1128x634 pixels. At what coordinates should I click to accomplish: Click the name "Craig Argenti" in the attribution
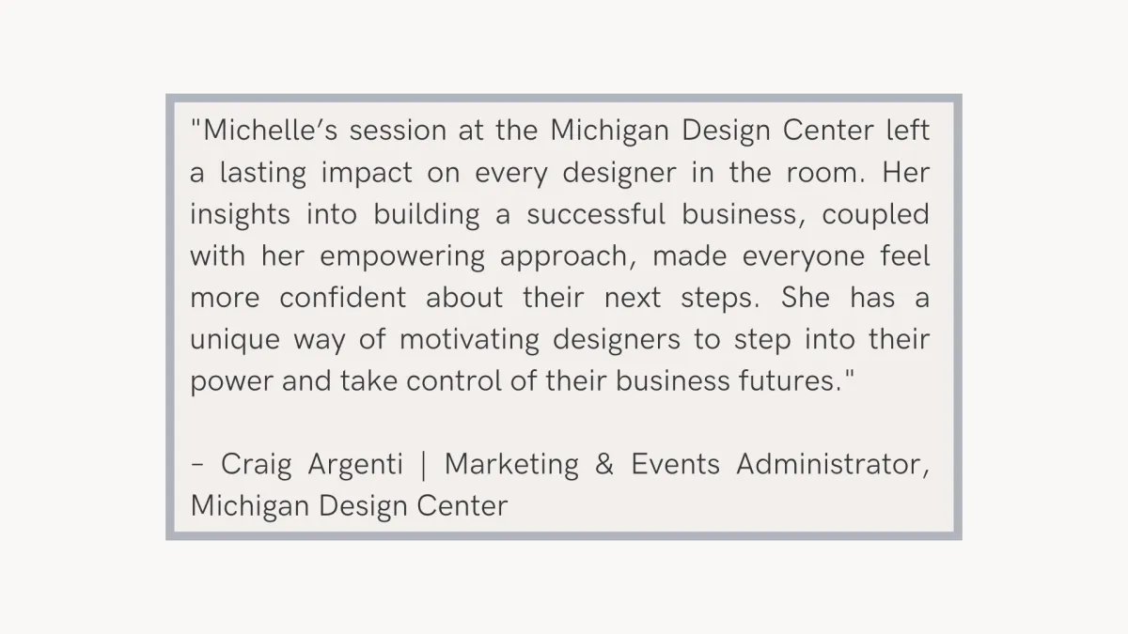[x=312, y=465]
